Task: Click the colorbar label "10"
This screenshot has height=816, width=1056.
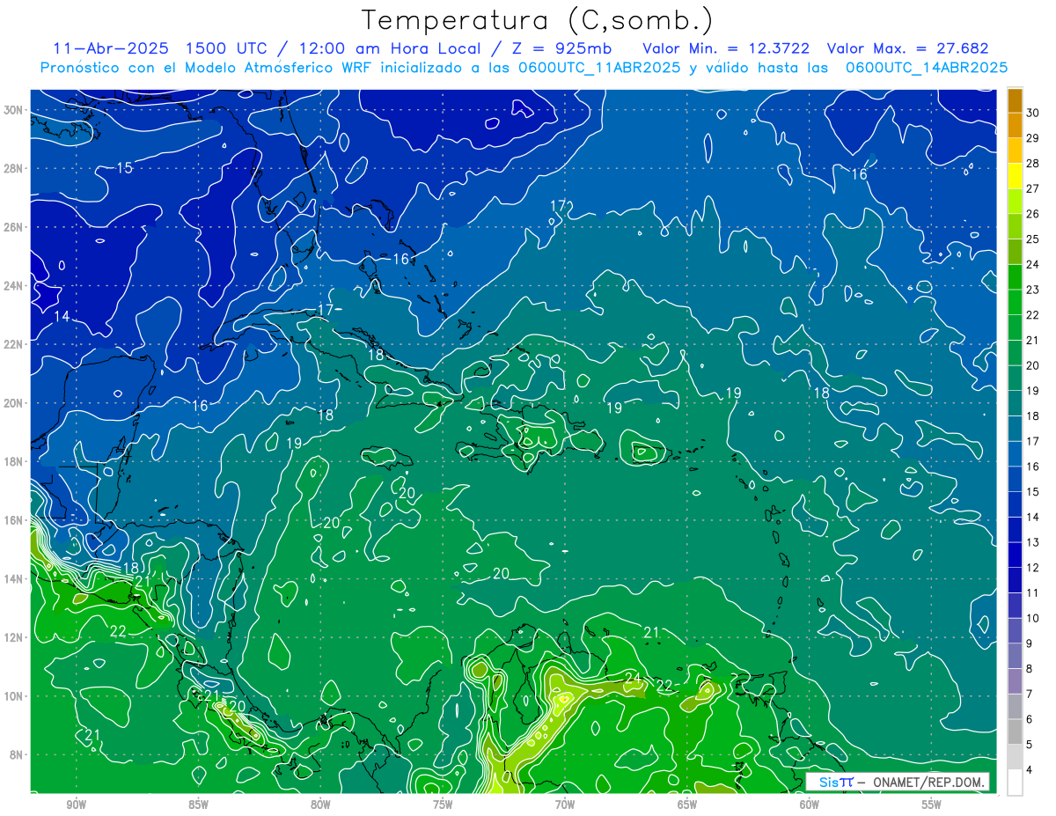Action: click(x=1033, y=618)
